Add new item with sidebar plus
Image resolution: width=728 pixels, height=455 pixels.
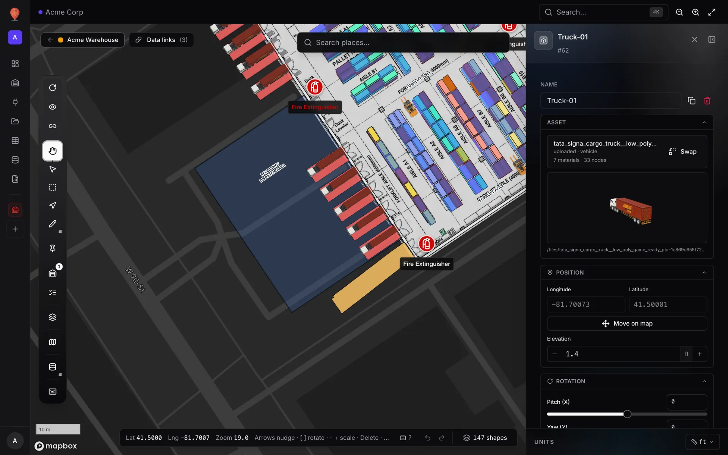15,229
